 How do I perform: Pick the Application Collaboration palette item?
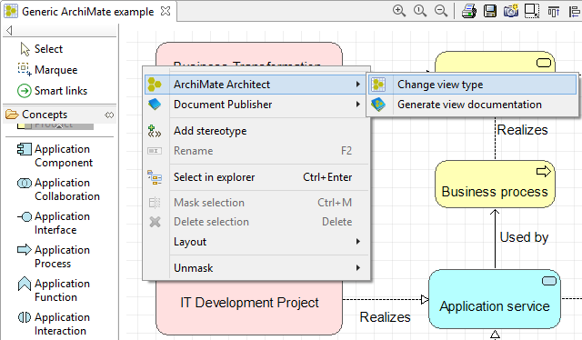(x=58, y=189)
